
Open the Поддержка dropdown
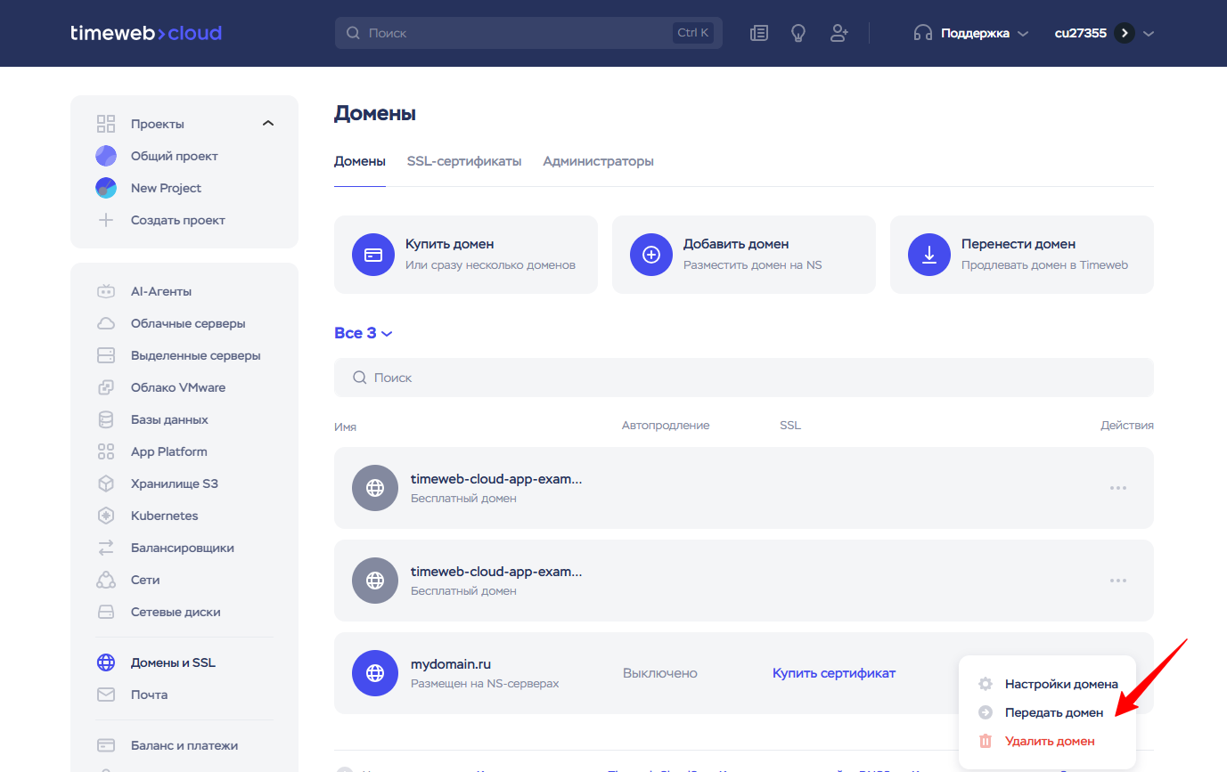click(971, 33)
